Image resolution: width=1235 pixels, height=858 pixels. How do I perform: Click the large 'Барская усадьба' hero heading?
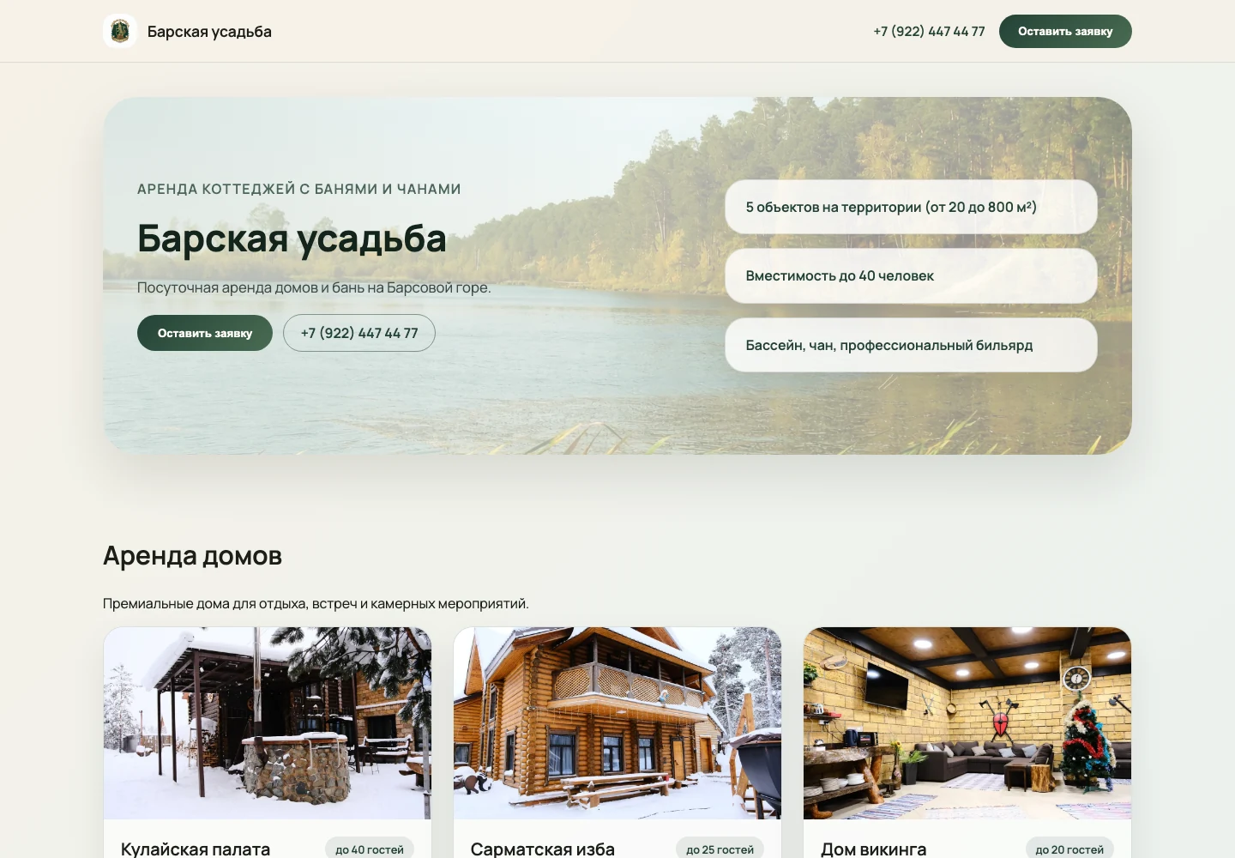(292, 239)
